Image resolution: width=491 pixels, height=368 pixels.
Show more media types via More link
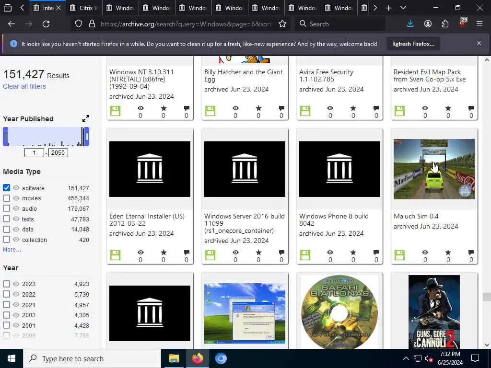coord(12,249)
